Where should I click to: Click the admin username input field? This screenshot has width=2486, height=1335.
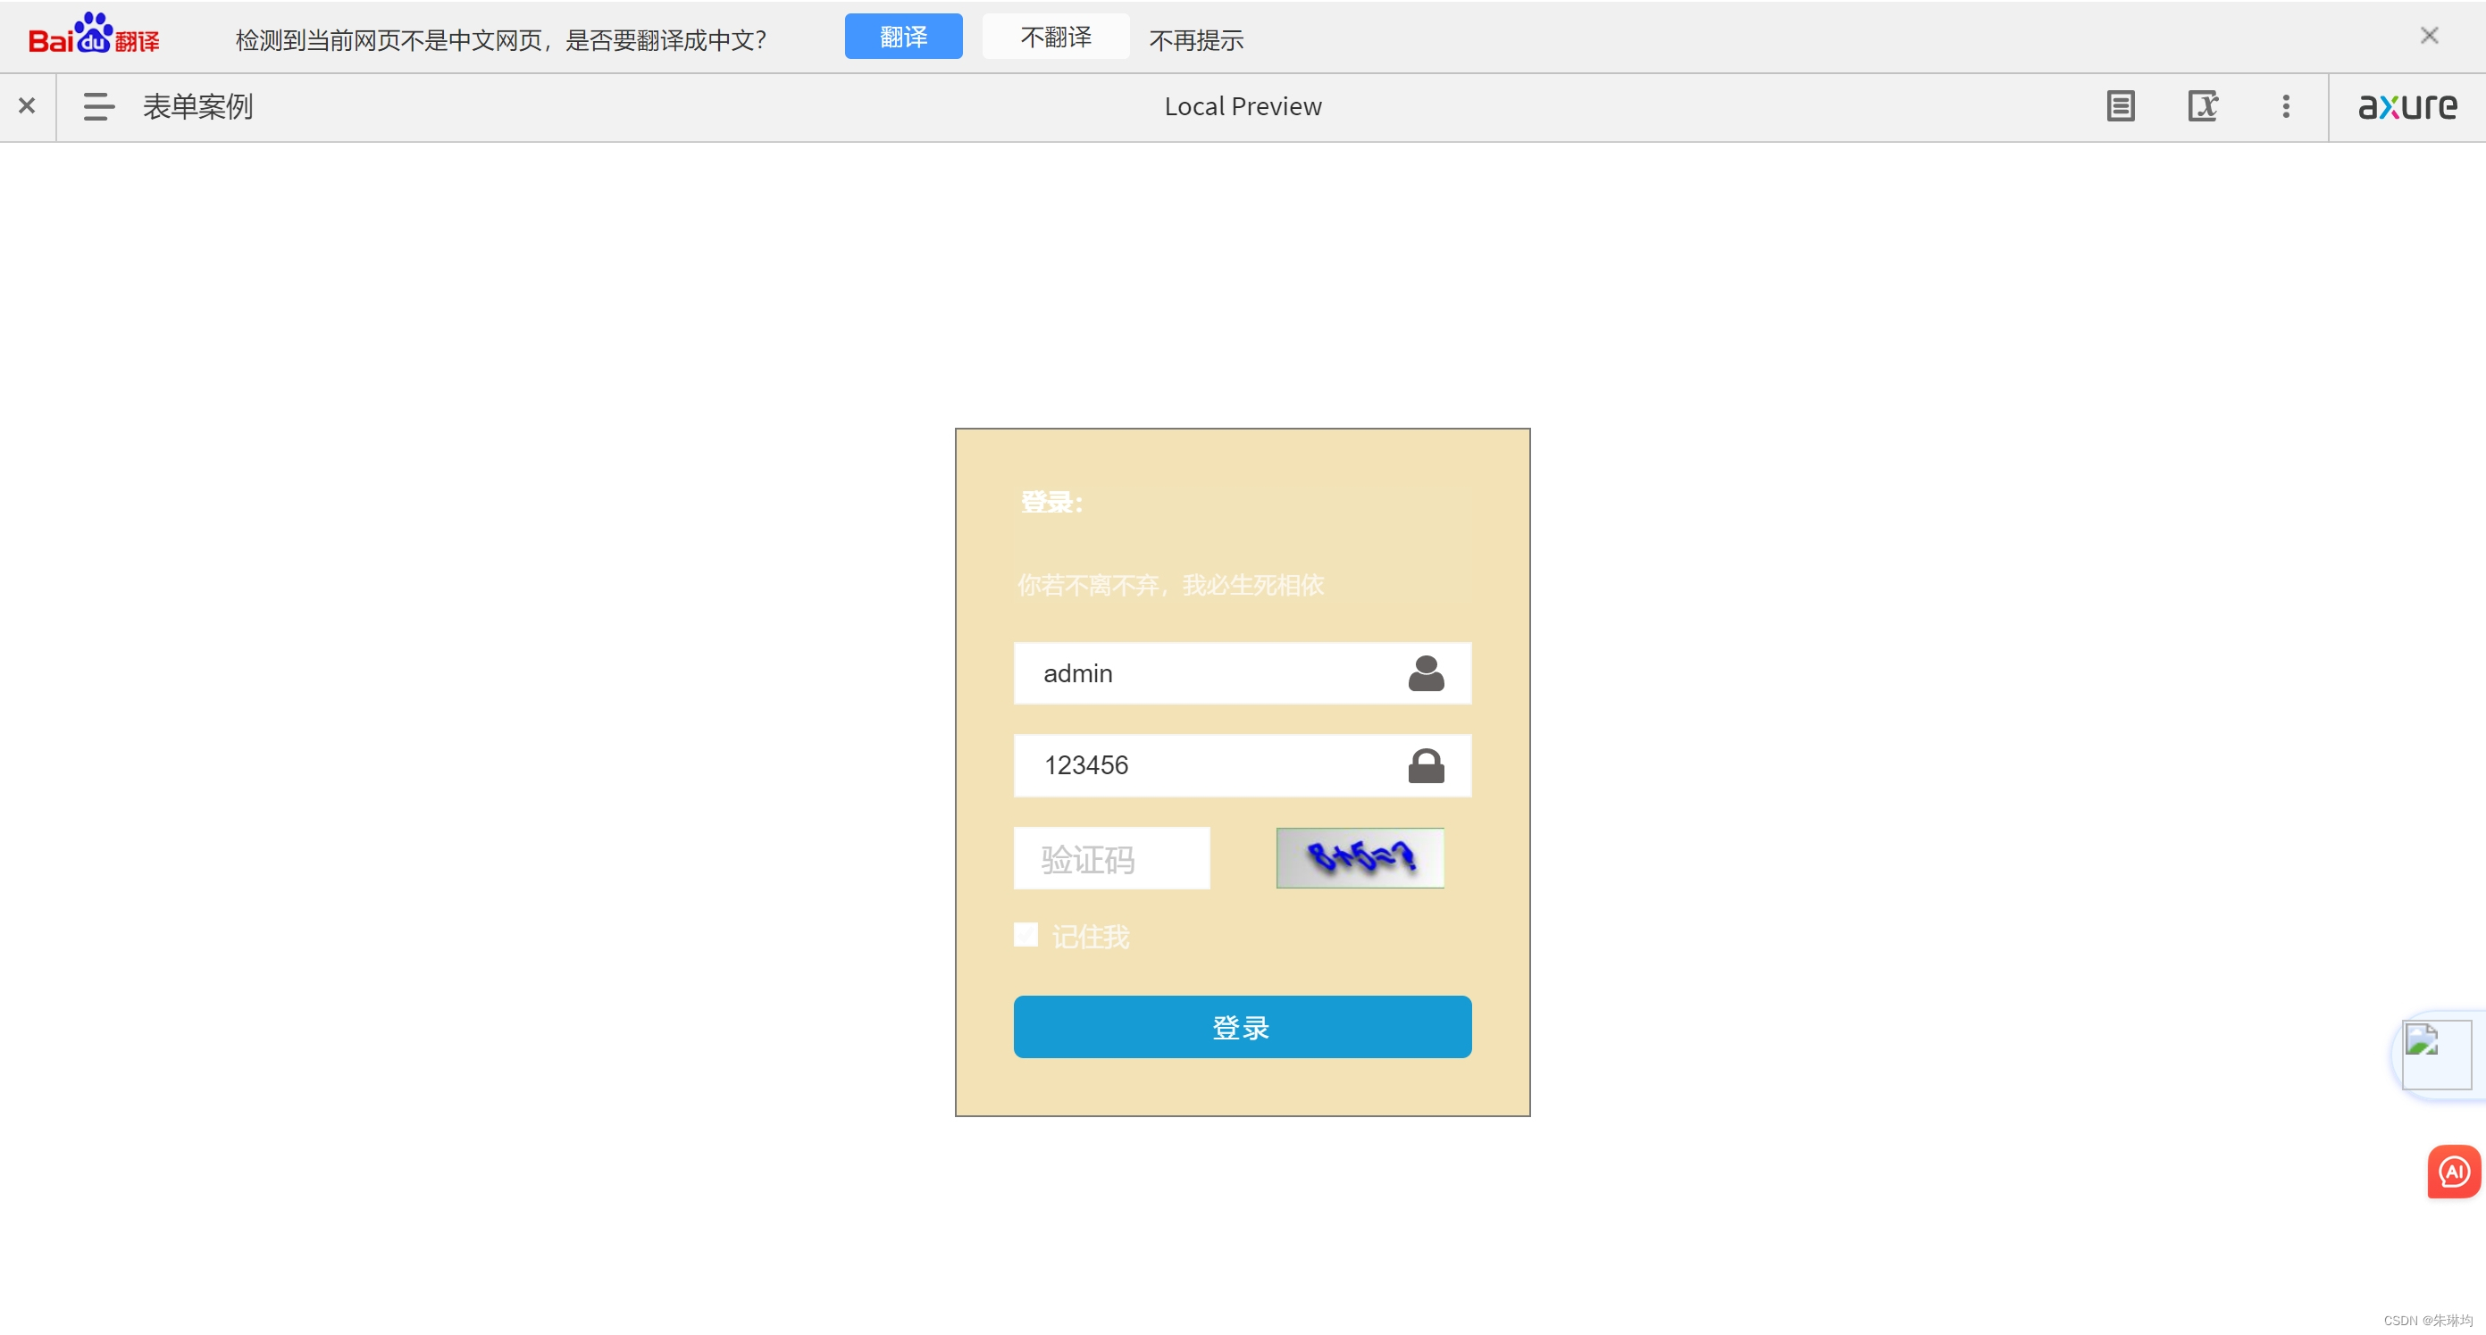click(x=1206, y=673)
